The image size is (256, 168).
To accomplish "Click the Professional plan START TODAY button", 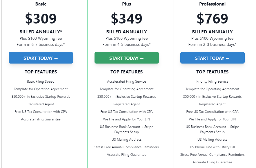I will (x=213, y=58).
